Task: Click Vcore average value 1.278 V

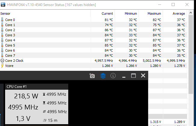Action: 180,66
